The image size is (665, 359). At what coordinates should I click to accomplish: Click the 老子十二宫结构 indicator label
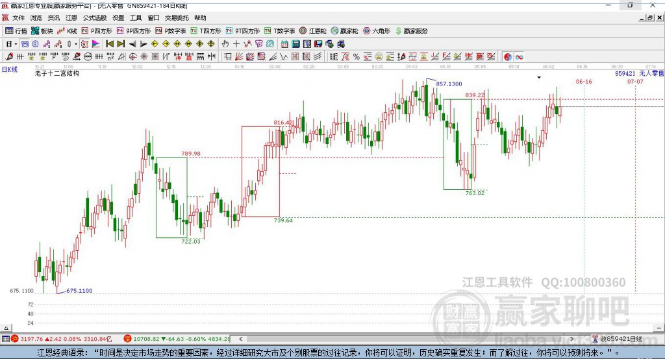click(57, 73)
